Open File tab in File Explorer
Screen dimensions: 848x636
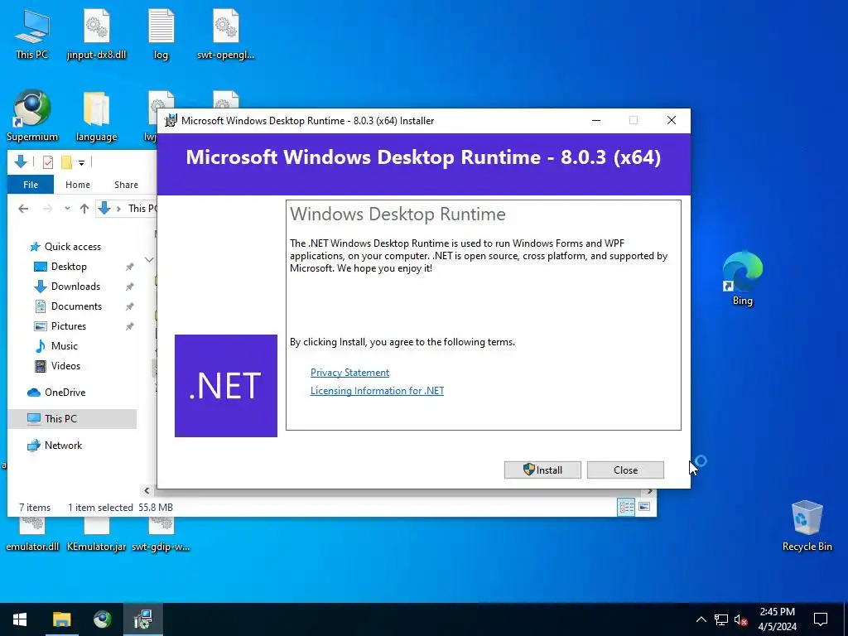pyautogui.click(x=31, y=185)
